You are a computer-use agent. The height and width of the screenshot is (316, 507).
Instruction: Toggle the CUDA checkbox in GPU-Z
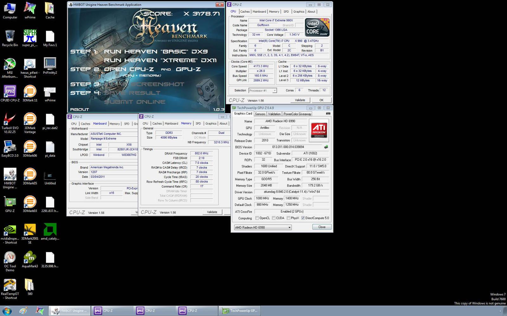(273, 218)
